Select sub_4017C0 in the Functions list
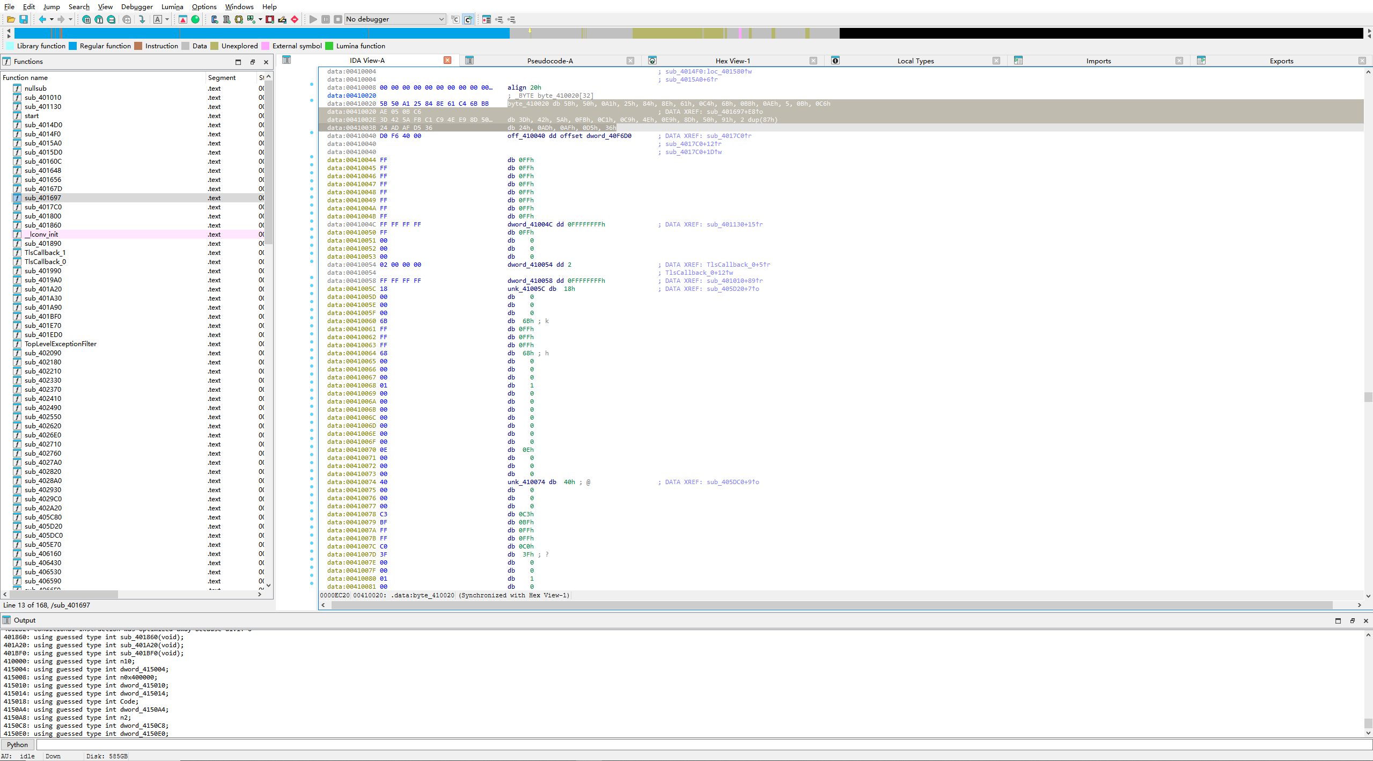This screenshot has height=761, width=1373. 43,207
